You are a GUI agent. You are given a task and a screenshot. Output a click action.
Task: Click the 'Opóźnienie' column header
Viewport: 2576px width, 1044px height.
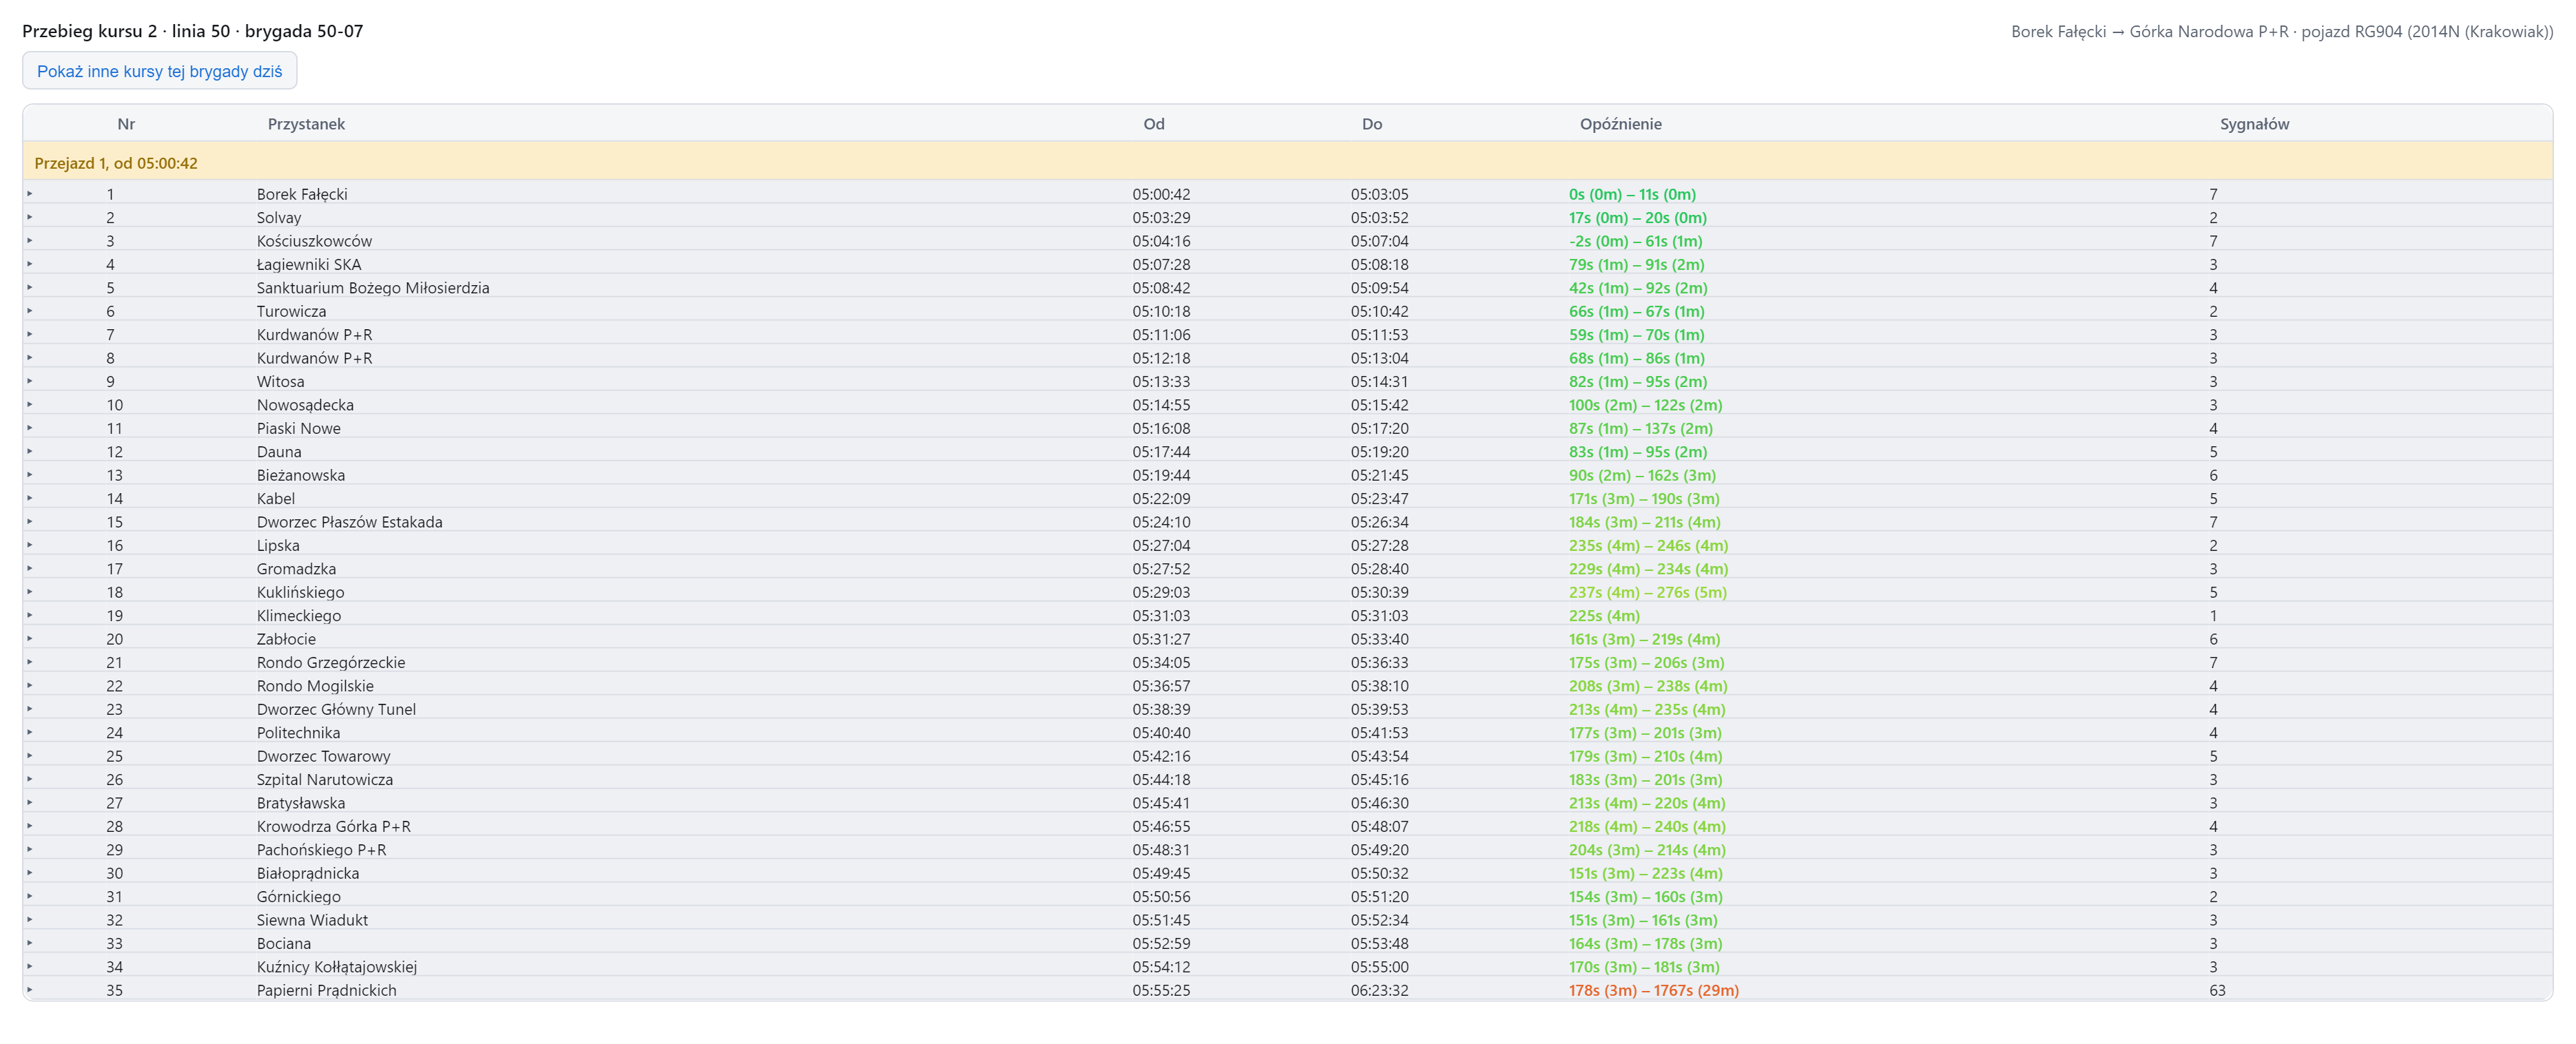point(1620,124)
